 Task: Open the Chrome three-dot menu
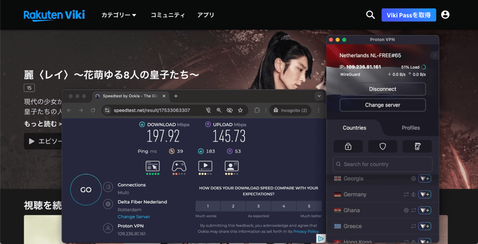click(318, 110)
